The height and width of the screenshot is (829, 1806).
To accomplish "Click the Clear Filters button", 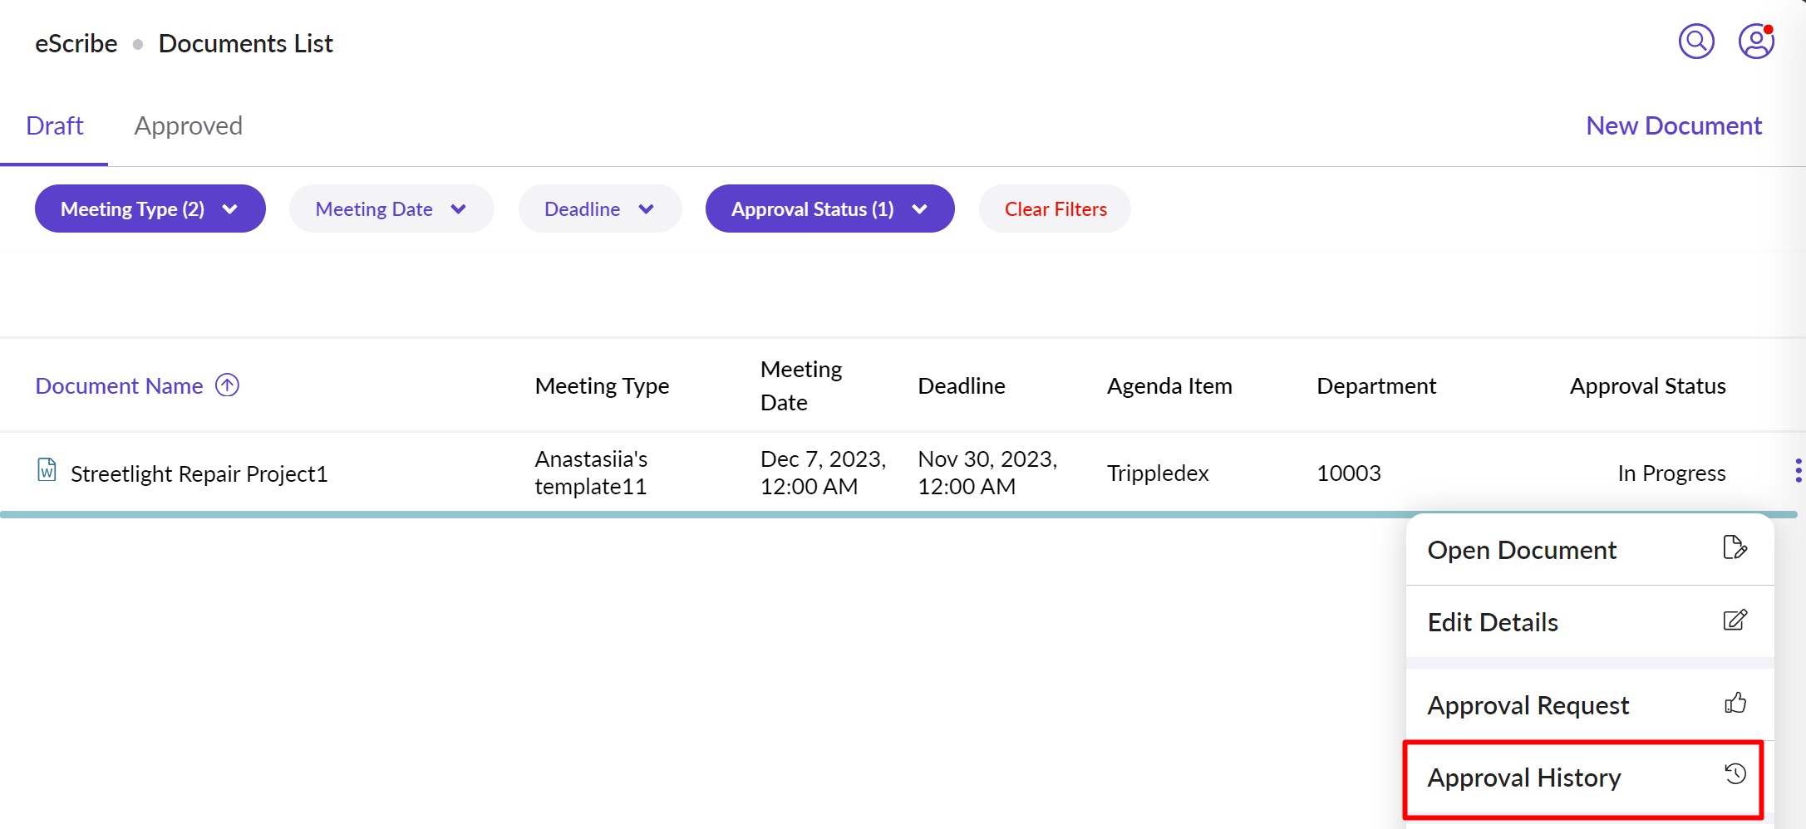I will (x=1055, y=208).
